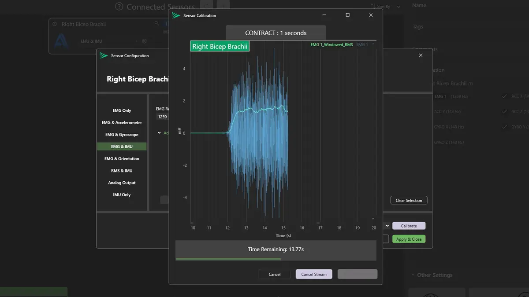Click the Apply & Close button

(409, 239)
